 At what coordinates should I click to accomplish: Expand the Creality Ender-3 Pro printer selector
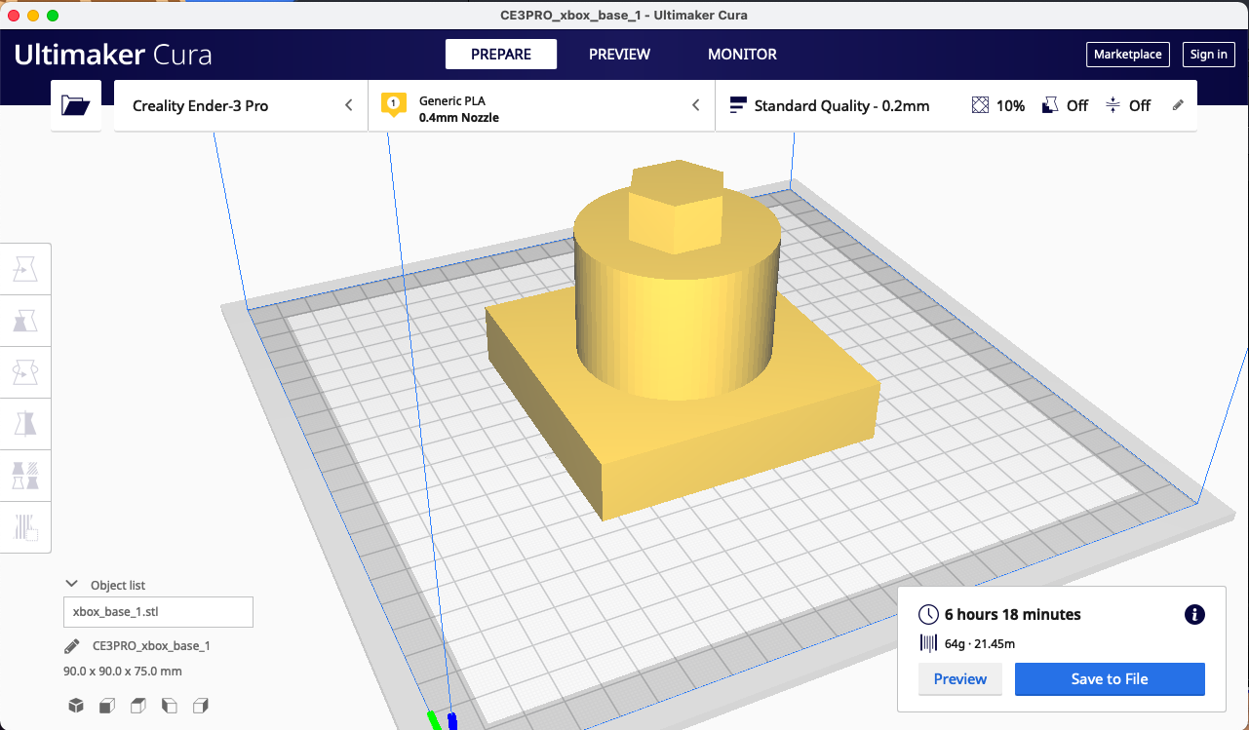[x=242, y=105]
